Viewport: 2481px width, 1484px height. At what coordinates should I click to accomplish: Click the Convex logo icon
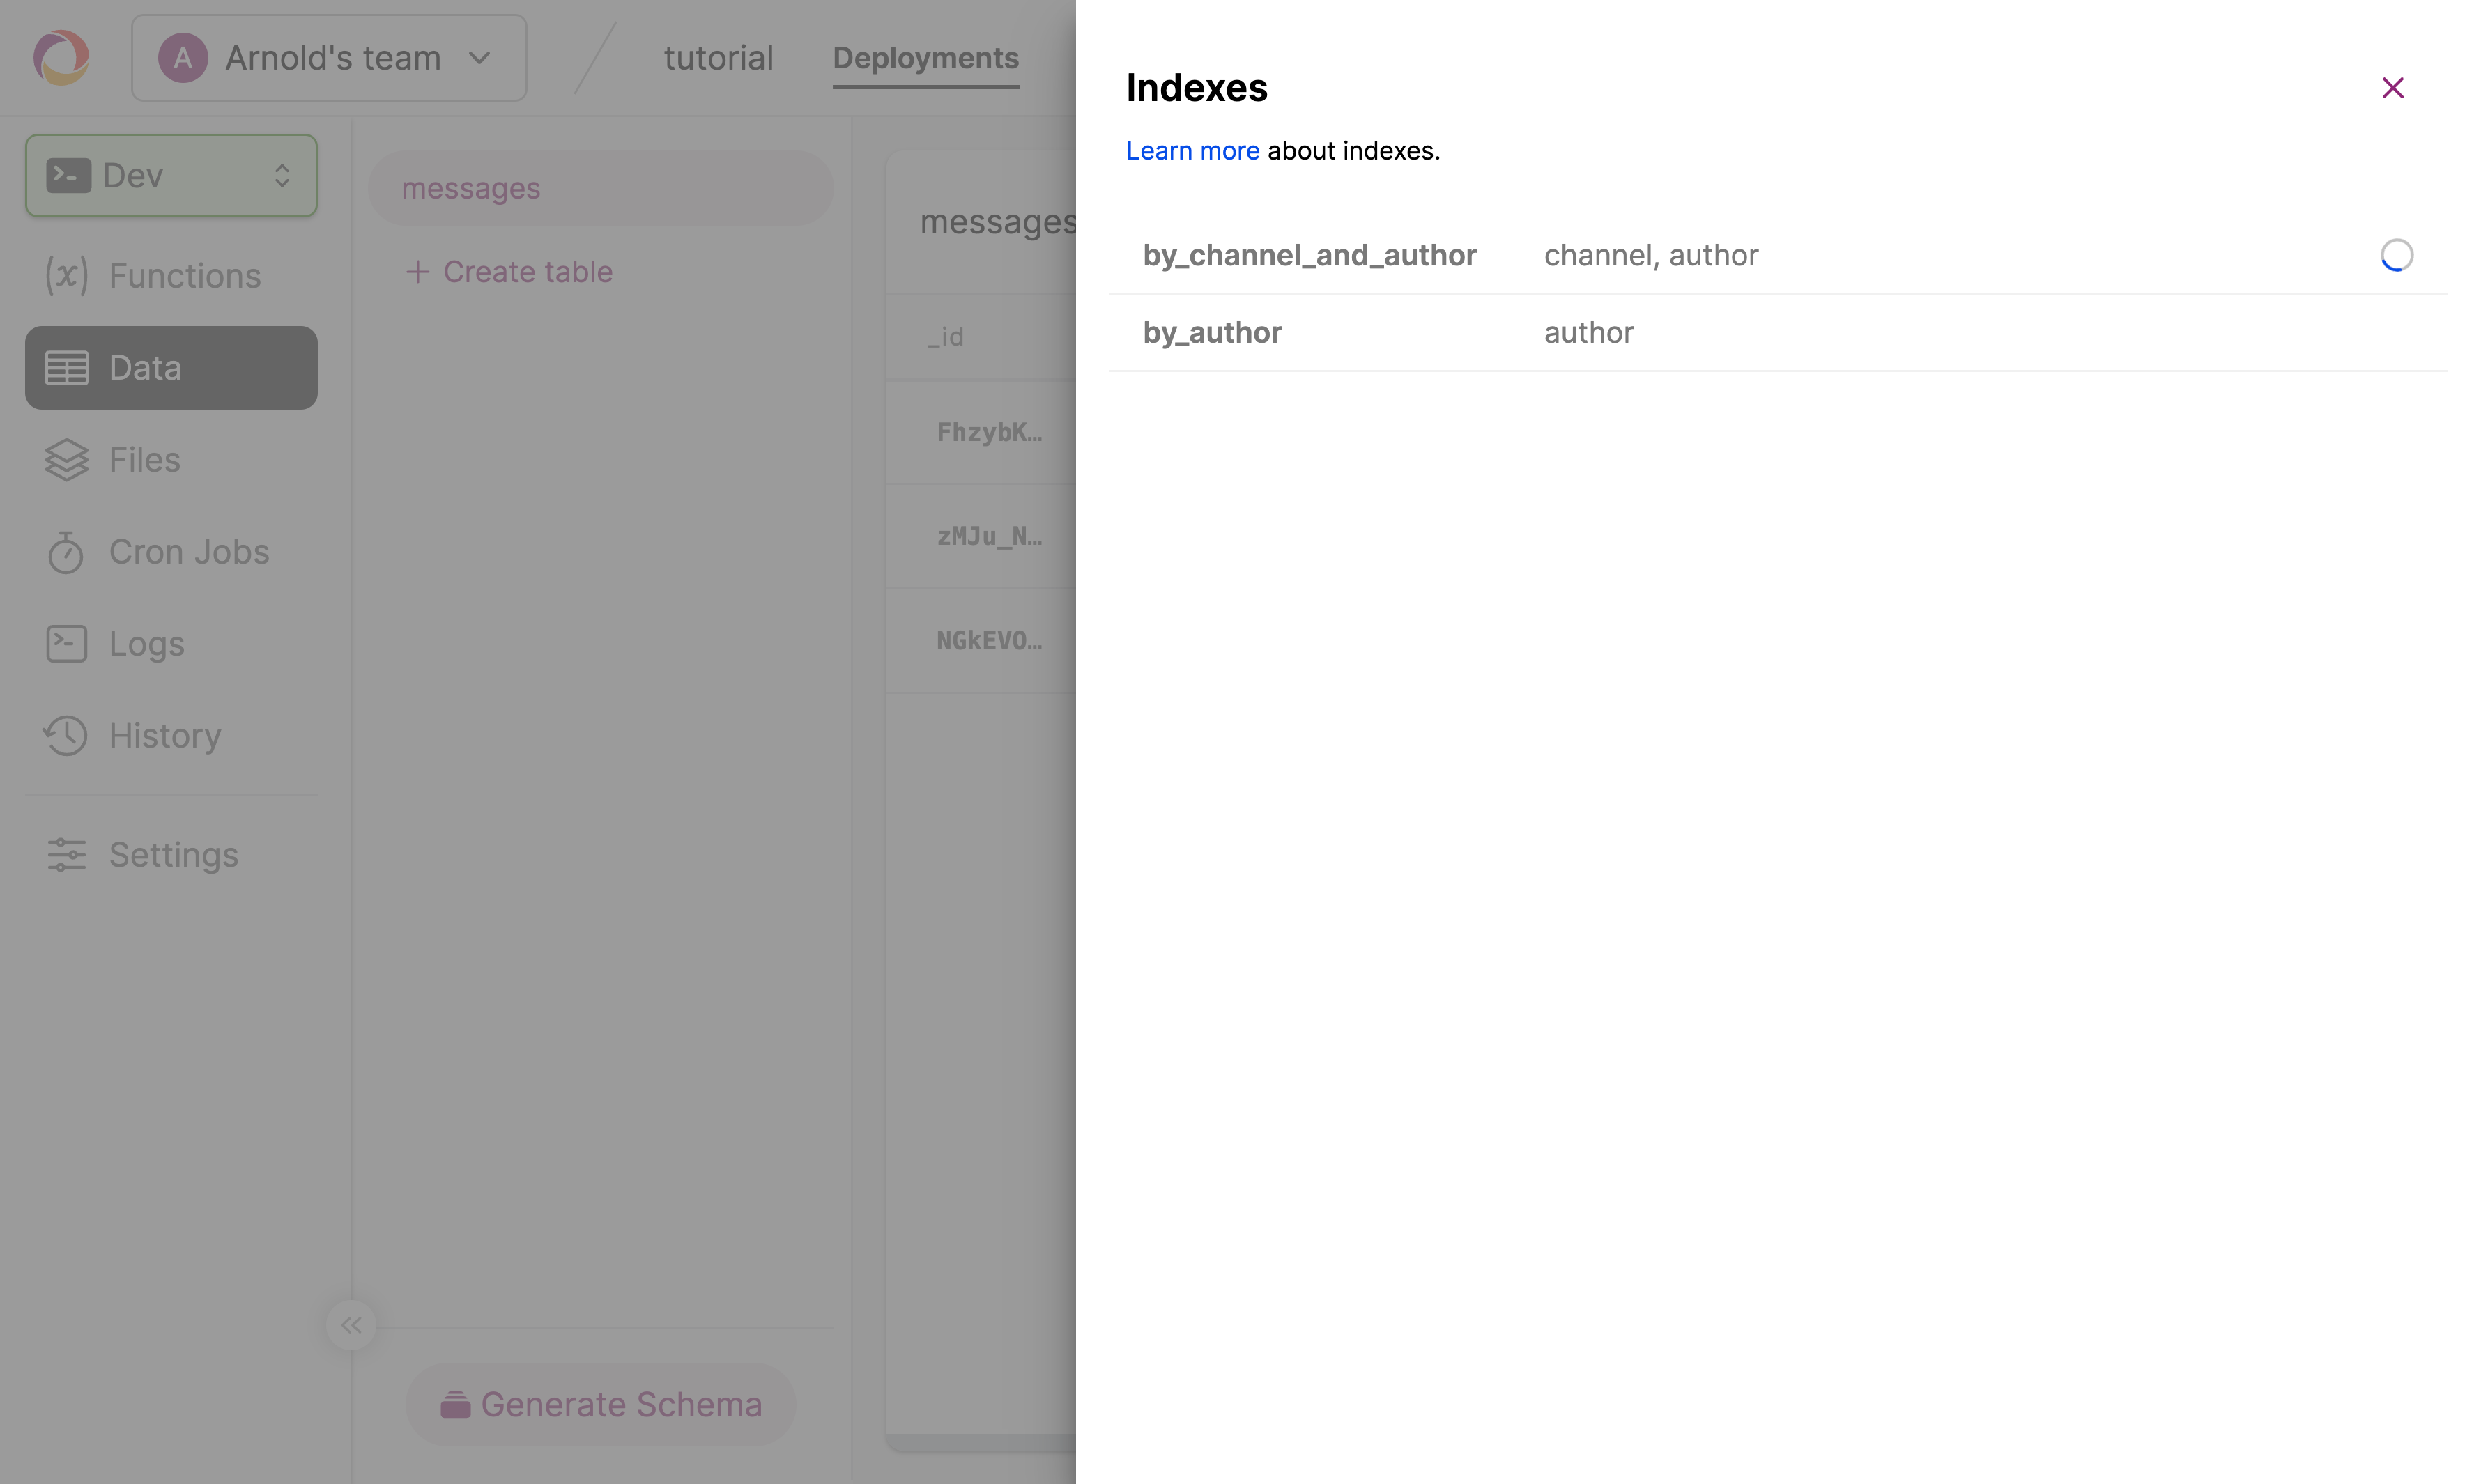[x=61, y=57]
